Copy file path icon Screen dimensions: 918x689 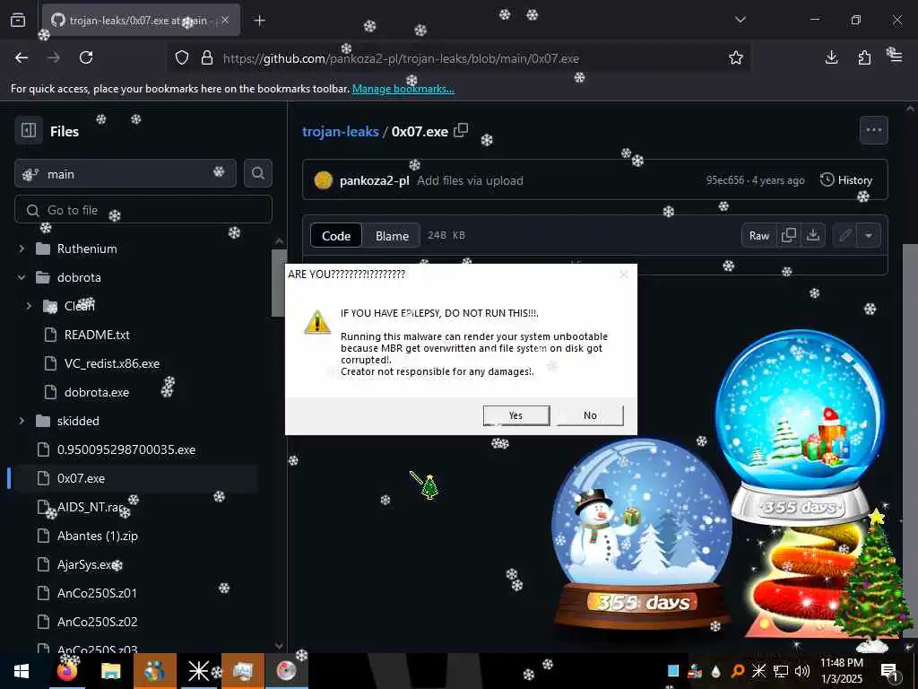pos(462,130)
